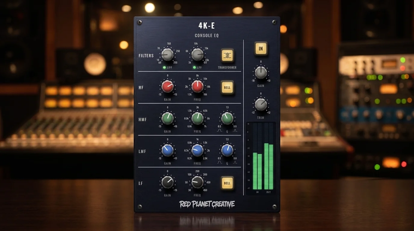Screen dimensions: 414x231
Task: Click the HMF band label
Action: click(x=143, y=119)
